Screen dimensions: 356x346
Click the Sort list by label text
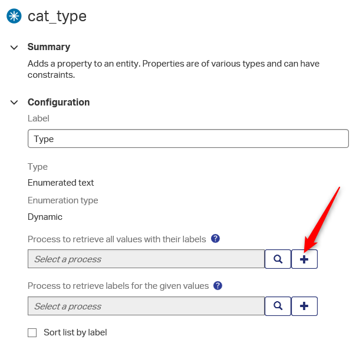click(x=75, y=332)
